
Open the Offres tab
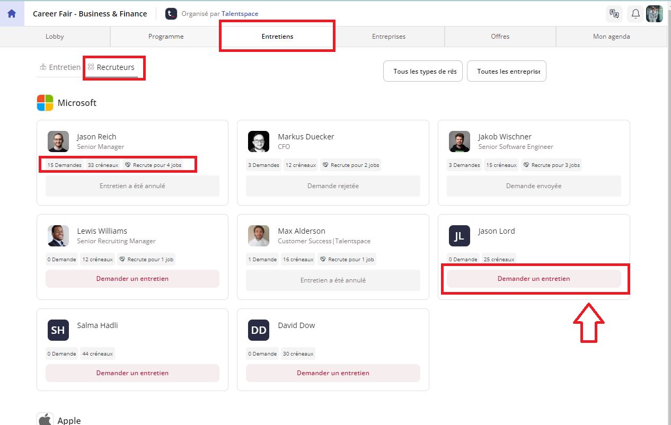(x=500, y=37)
